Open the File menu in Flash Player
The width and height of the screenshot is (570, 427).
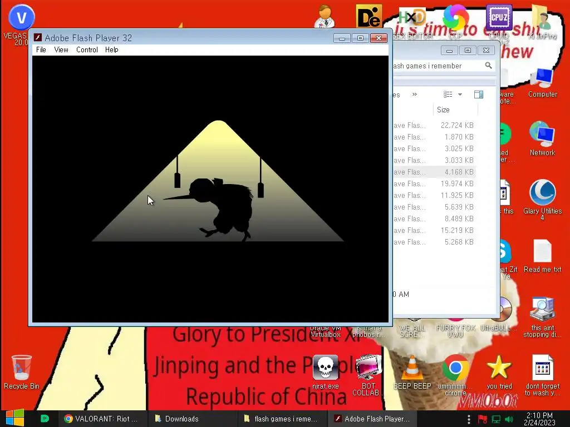coord(41,49)
